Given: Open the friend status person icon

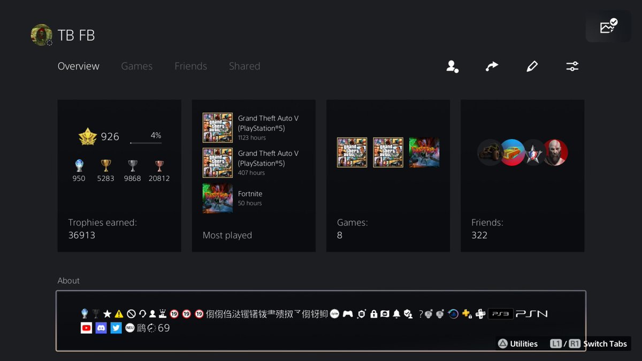Looking at the screenshot, I should point(453,66).
